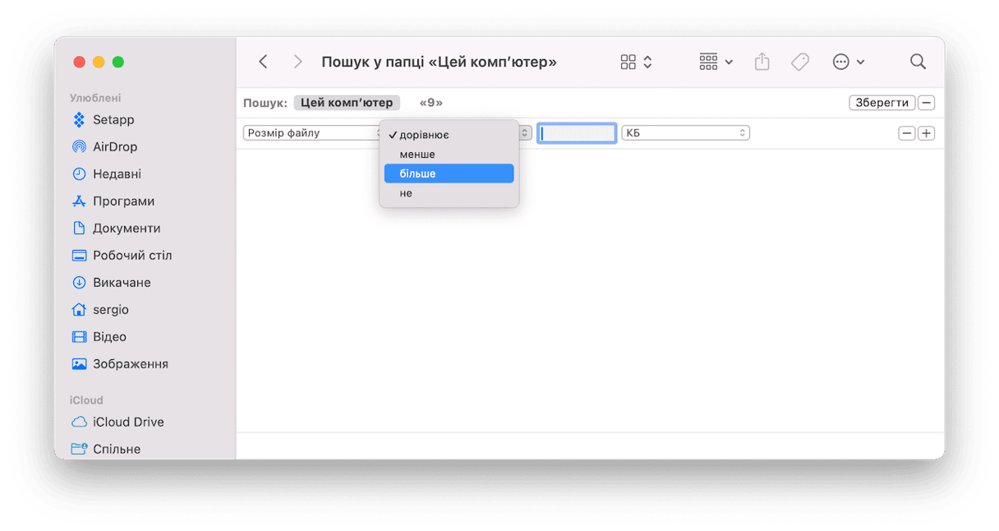Open the icon view switcher
999x531 pixels.
click(x=637, y=62)
